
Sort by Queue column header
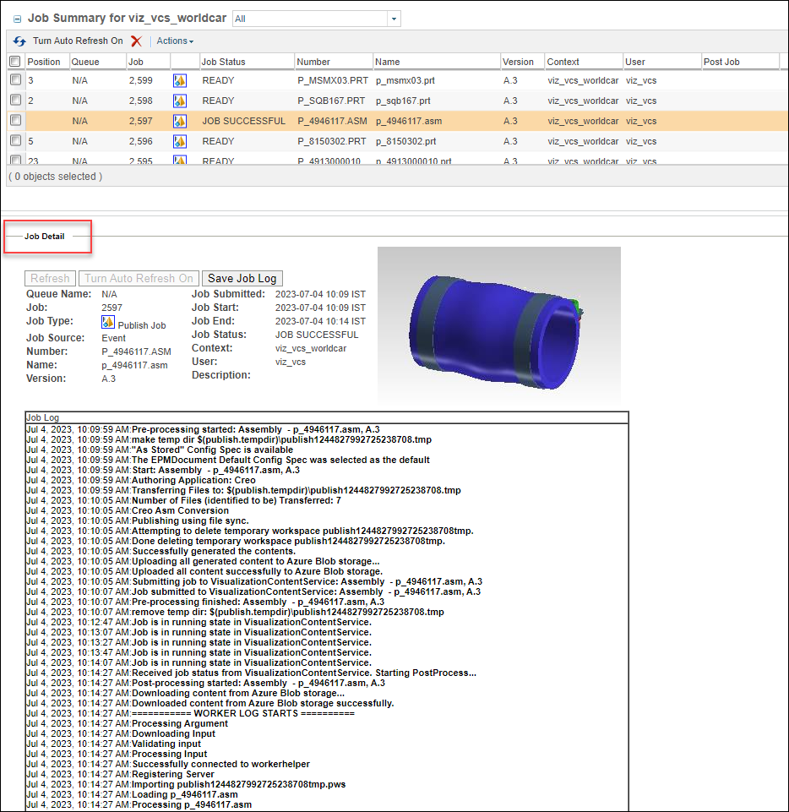coord(85,62)
